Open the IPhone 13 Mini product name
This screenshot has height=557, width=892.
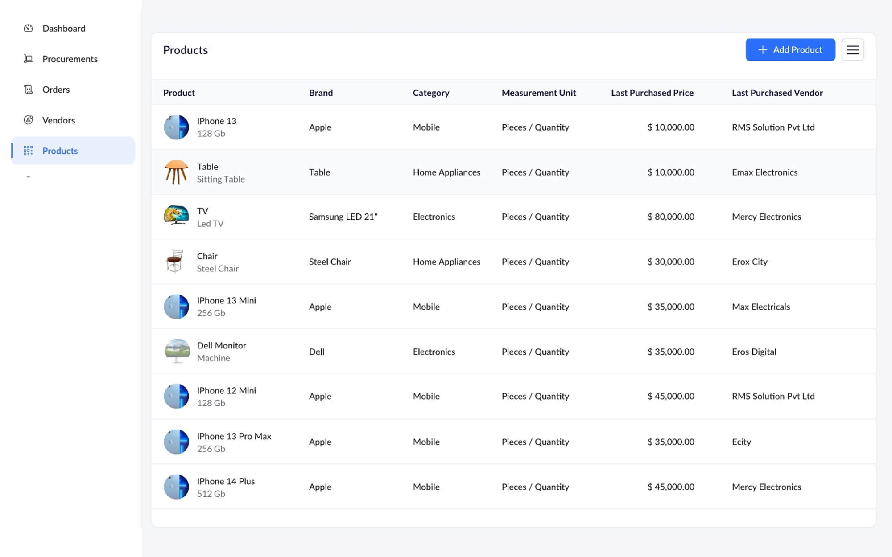tap(227, 300)
